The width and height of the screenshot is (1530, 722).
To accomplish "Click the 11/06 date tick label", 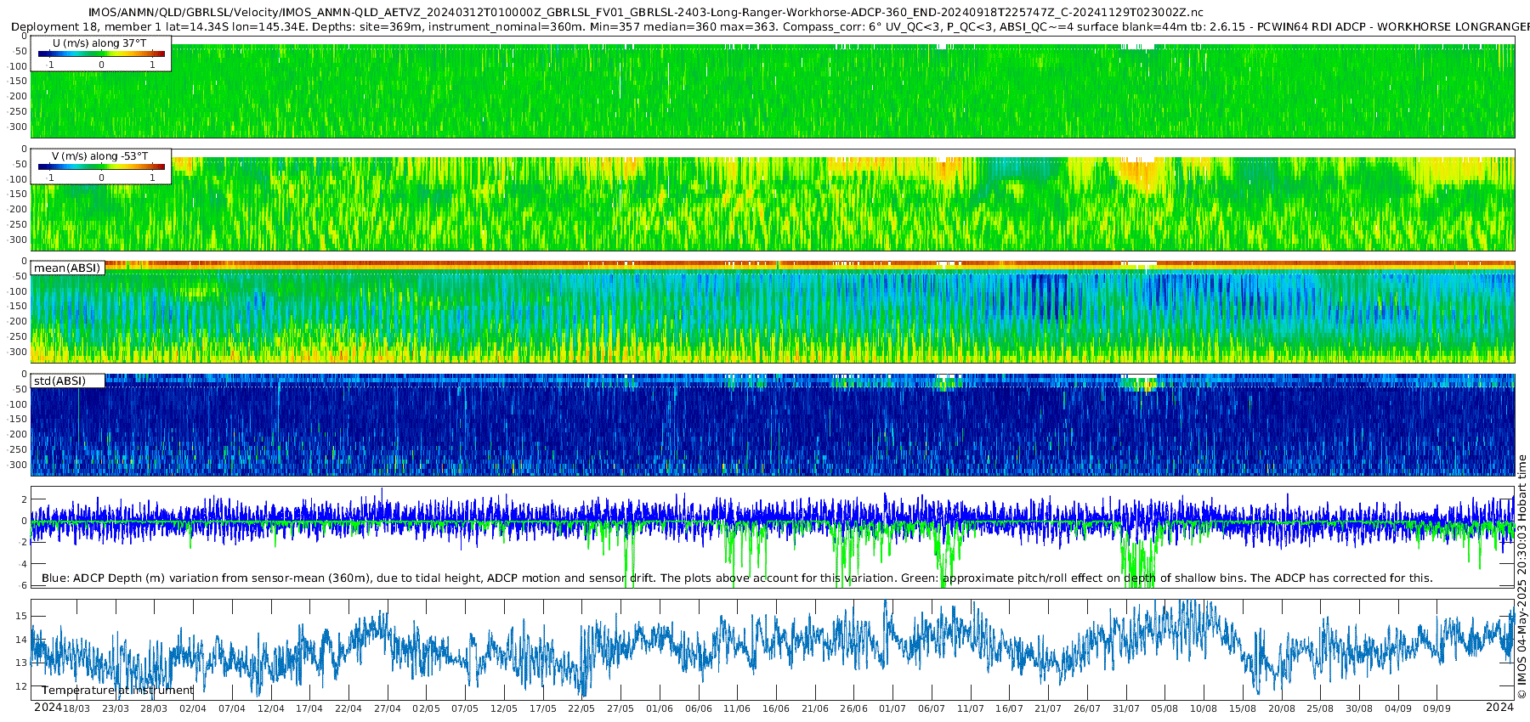I will (737, 708).
